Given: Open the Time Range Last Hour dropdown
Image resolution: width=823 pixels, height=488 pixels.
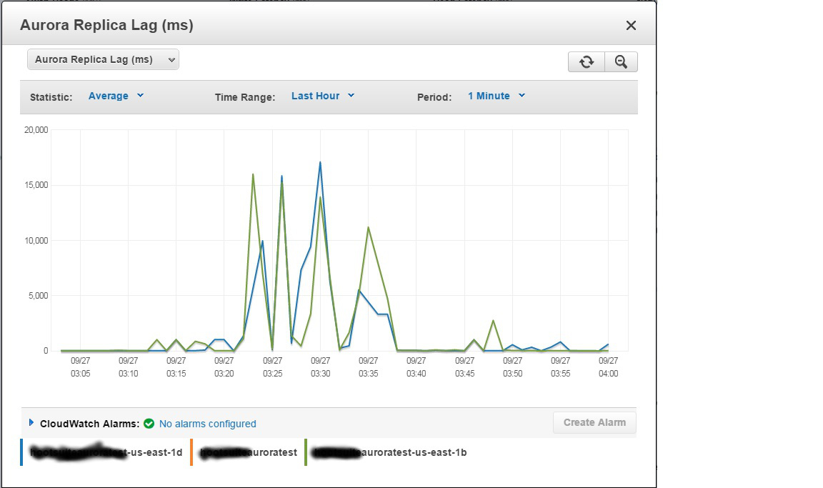Looking at the screenshot, I should (x=323, y=96).
